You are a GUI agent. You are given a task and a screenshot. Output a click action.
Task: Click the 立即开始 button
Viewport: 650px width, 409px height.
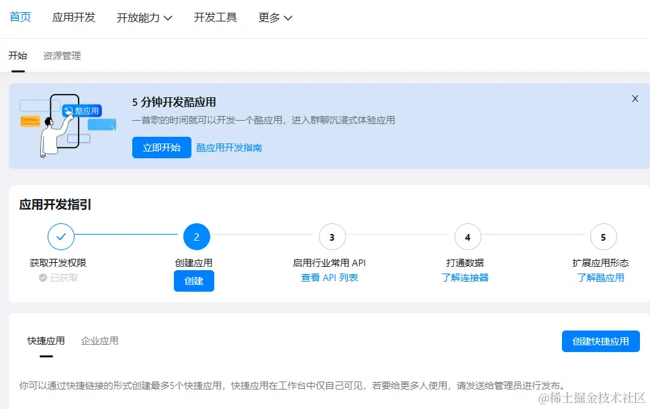(x=162, y=148)
